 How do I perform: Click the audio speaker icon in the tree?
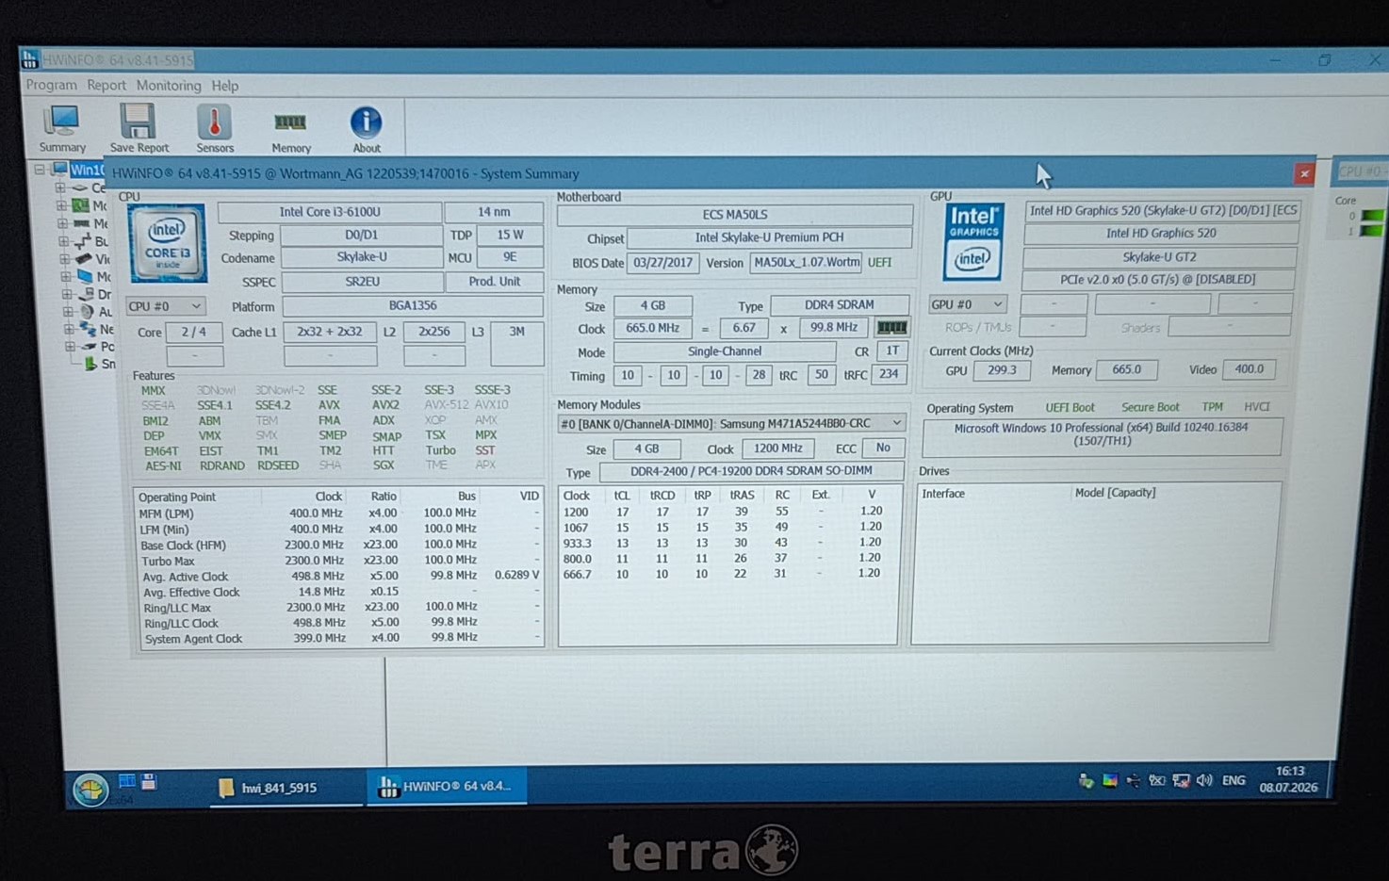click(x=88, y=312)
